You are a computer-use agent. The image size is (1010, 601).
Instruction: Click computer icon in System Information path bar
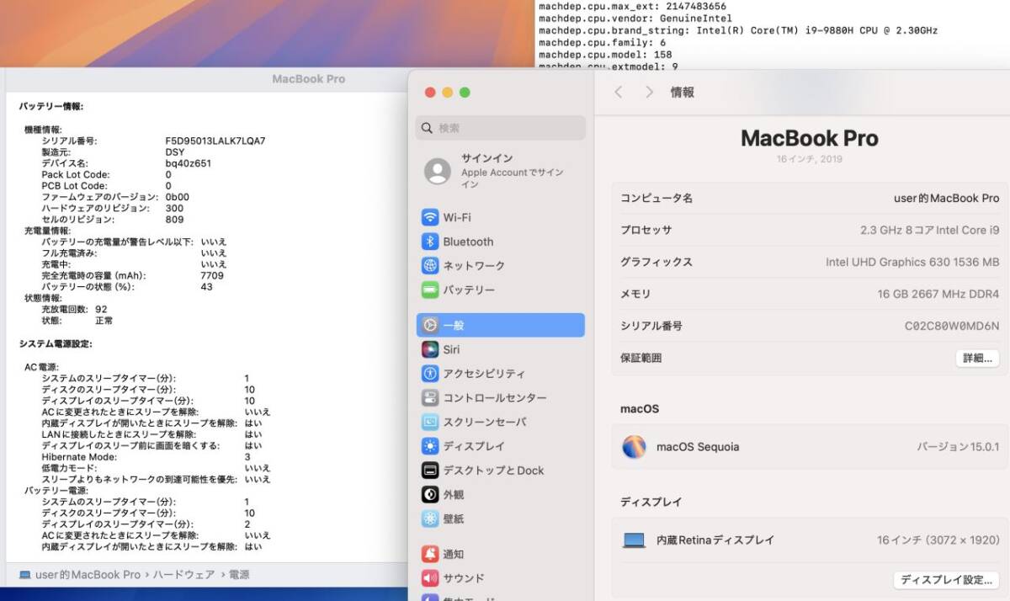[x=25, y=575]
